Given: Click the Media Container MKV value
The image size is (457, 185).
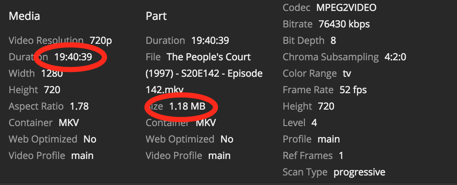Looking at the screenshot, I should pos(69,123).
